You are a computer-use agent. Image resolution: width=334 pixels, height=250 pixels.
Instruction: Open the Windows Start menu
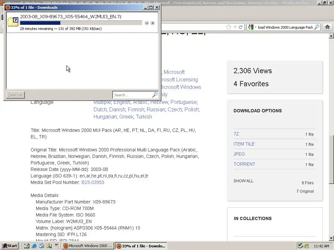pos(9,246)
